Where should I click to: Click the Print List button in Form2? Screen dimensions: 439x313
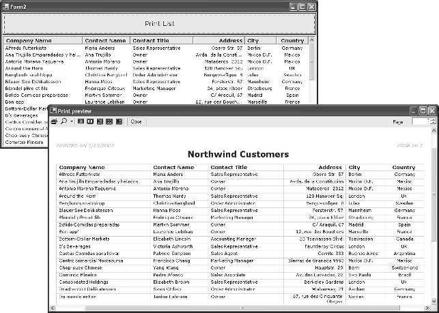(159, 24)
